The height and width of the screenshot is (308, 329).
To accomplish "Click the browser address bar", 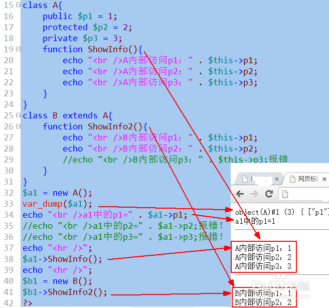I will (304, 194).
